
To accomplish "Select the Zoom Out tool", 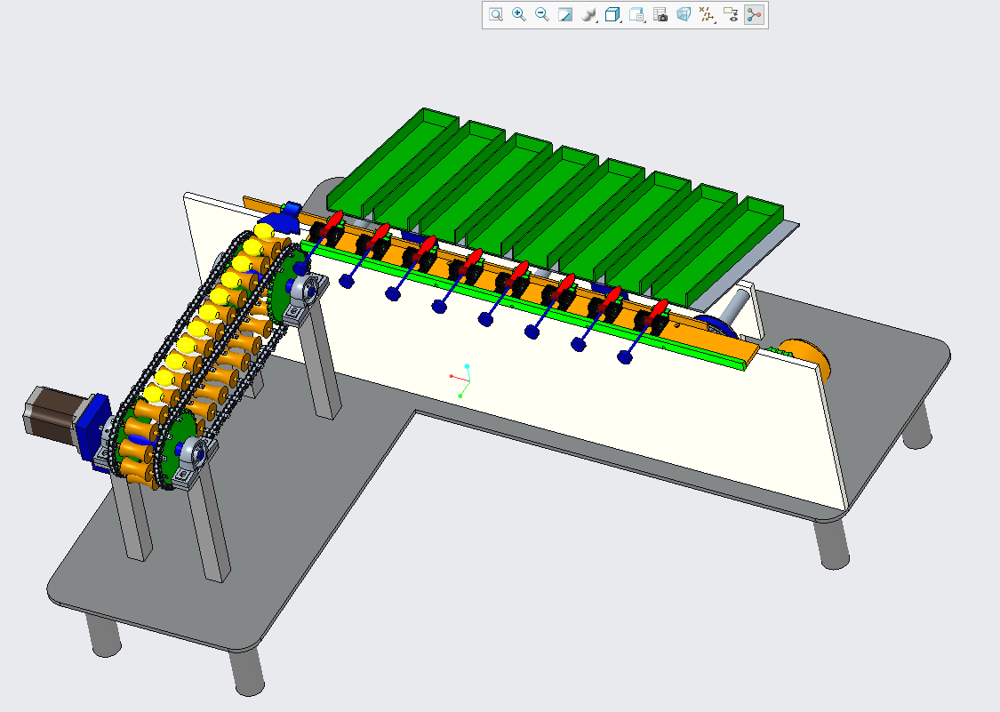I will point(542,15).
